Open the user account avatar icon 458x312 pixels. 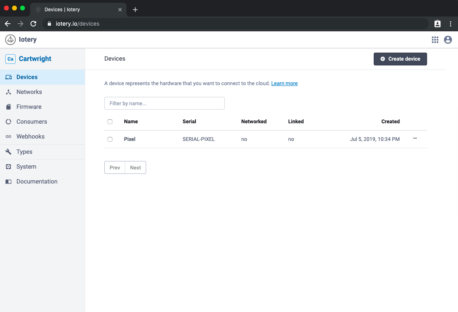(x=448, y=40)
